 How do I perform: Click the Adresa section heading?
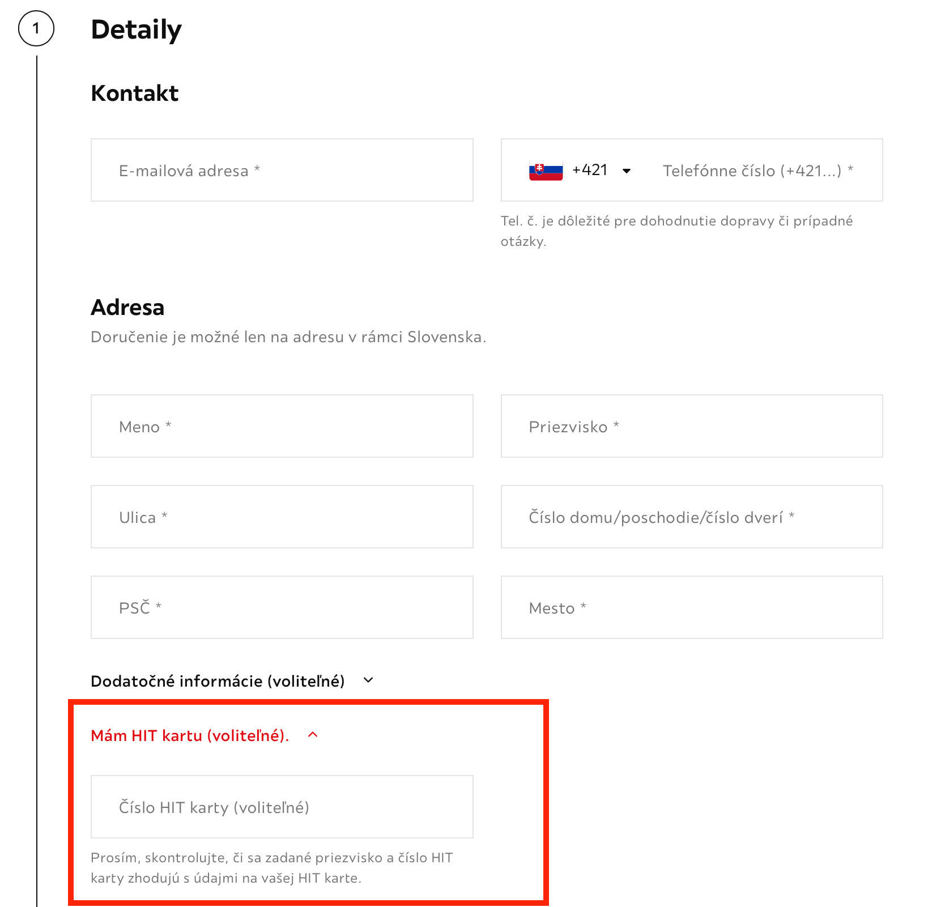(127, 307)
